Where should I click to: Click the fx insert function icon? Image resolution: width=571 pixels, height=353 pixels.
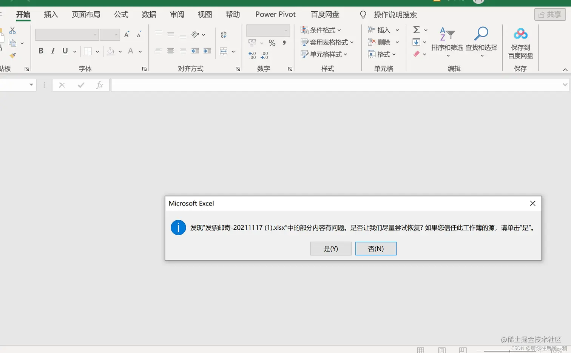pyautogui.click(x=99, y=85)
